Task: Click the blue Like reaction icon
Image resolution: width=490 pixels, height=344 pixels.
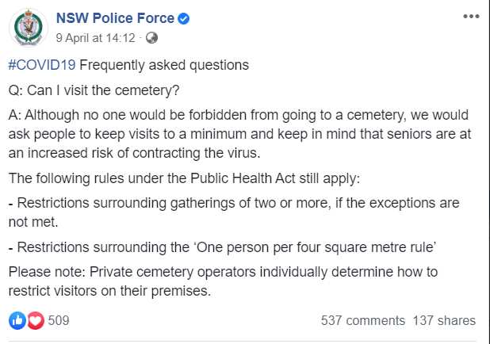Action: 17,321
